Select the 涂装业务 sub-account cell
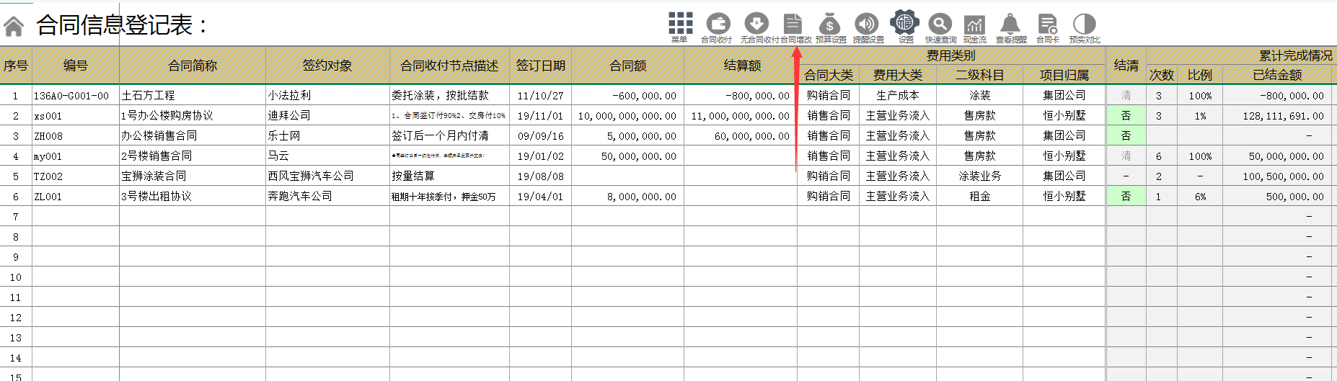Viewport: 1337px width, 381px height. [979, 176]
